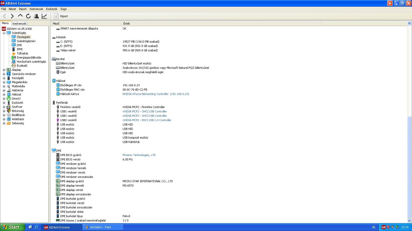Expand the DirectX tree node
Screen dimensions: 412x231
click(4, 99)
